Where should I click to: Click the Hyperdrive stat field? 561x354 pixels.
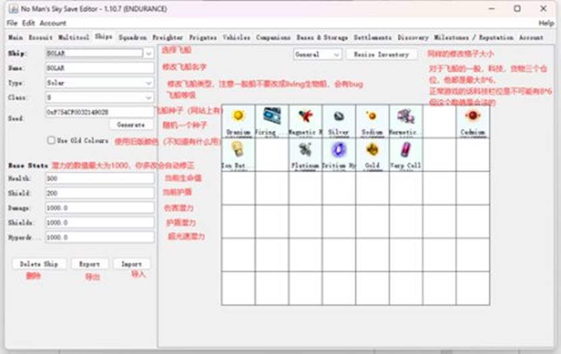100,237
